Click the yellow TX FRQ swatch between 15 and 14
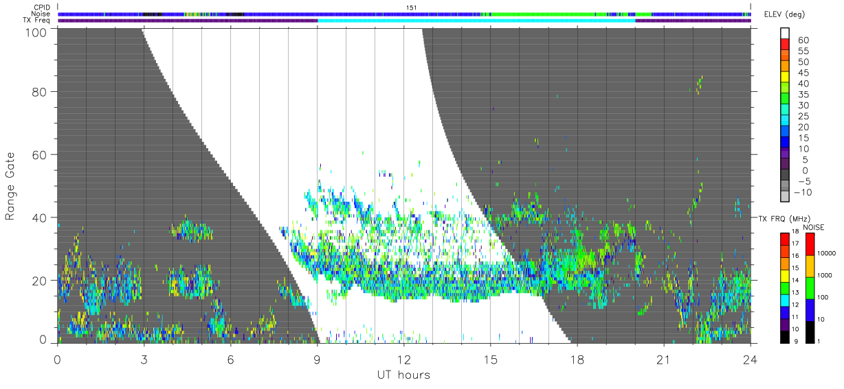Screen dimensions: 844x389 [x=784, y=276]
